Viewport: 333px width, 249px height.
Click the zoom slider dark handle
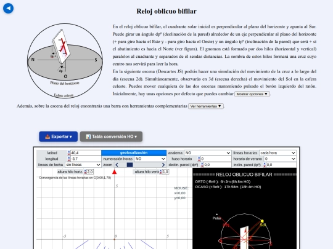pos(129,165)
